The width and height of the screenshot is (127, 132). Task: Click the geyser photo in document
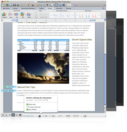click(x=43, y=68)
